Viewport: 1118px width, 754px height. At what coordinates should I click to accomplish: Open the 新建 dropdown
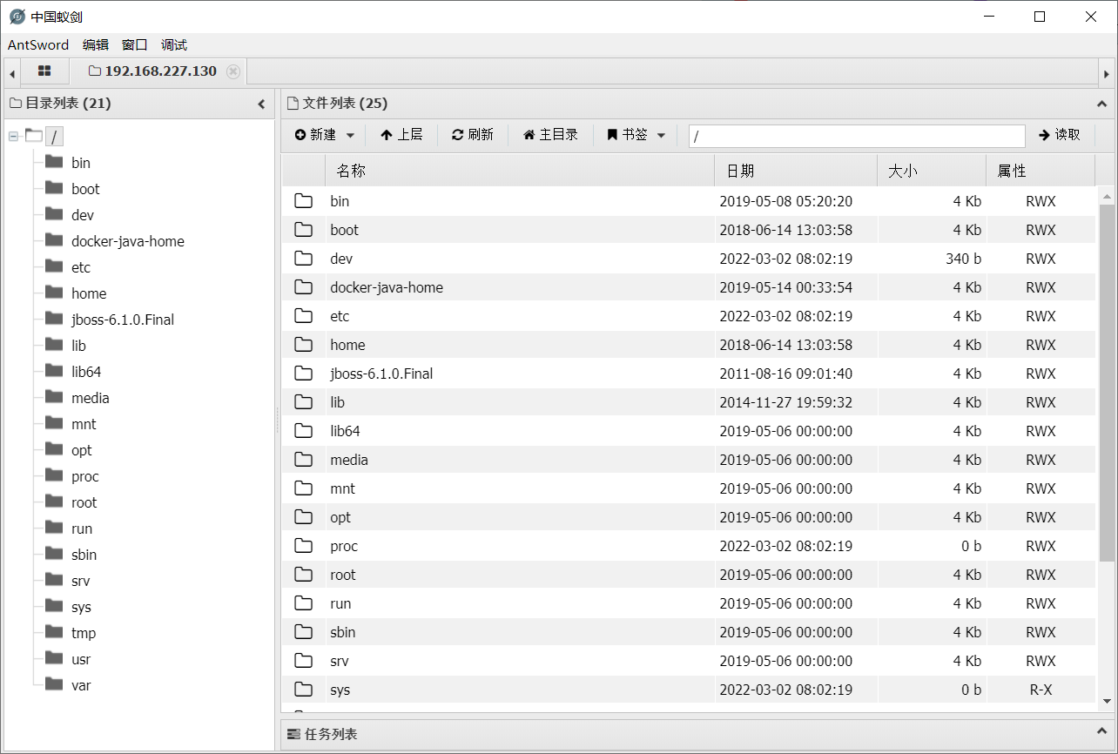pos(325,135)
